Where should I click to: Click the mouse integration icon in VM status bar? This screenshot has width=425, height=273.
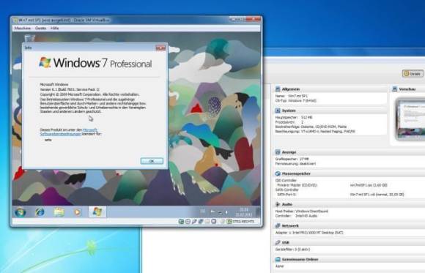pyautogui.click(x=223, y=222)
